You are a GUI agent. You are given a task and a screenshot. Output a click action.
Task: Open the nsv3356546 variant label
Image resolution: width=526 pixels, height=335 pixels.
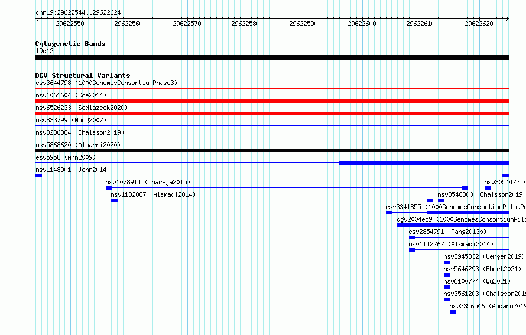click(488, 306)
